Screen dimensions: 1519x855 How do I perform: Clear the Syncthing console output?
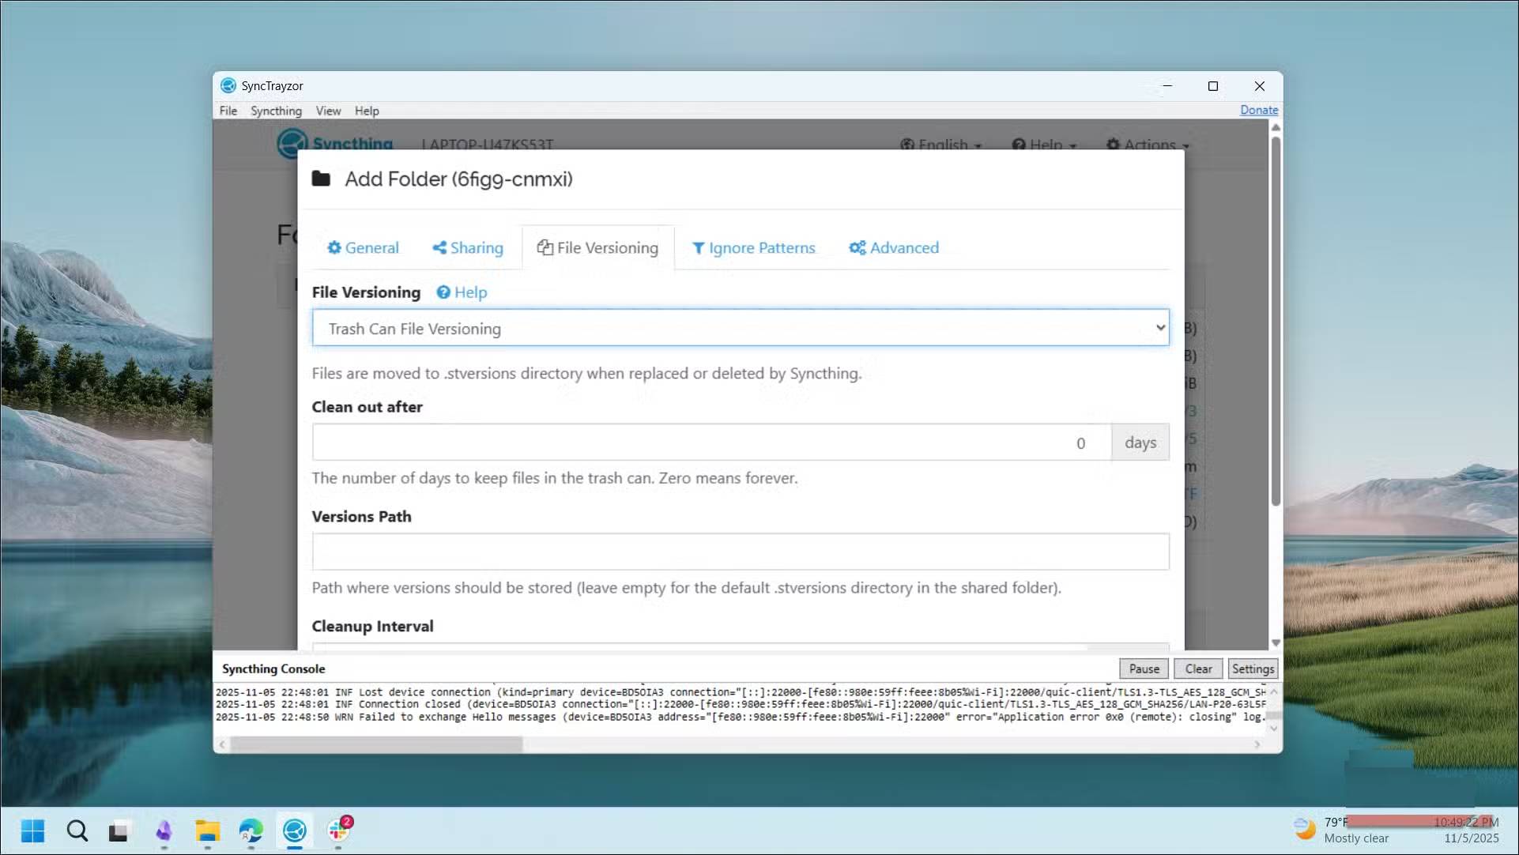pos(1197,669)
